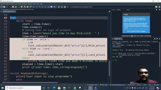Go back with the left arrow icon
Viewport: 161px width, 90px height.
pos(65,7)
